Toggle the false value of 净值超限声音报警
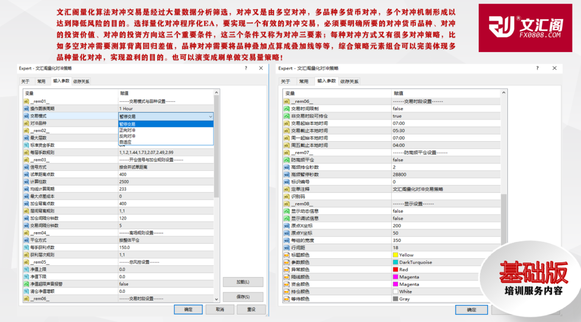 (x=123, y=284)
